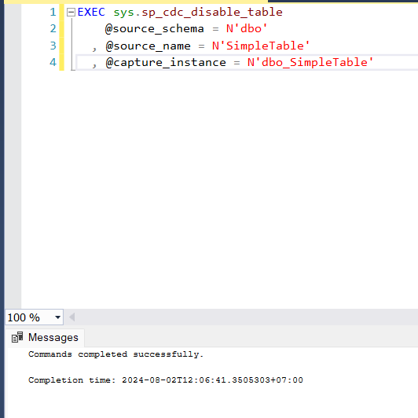
Task: Click the horizontal scrollbar left arrow
Action: [x=71, y=317]
